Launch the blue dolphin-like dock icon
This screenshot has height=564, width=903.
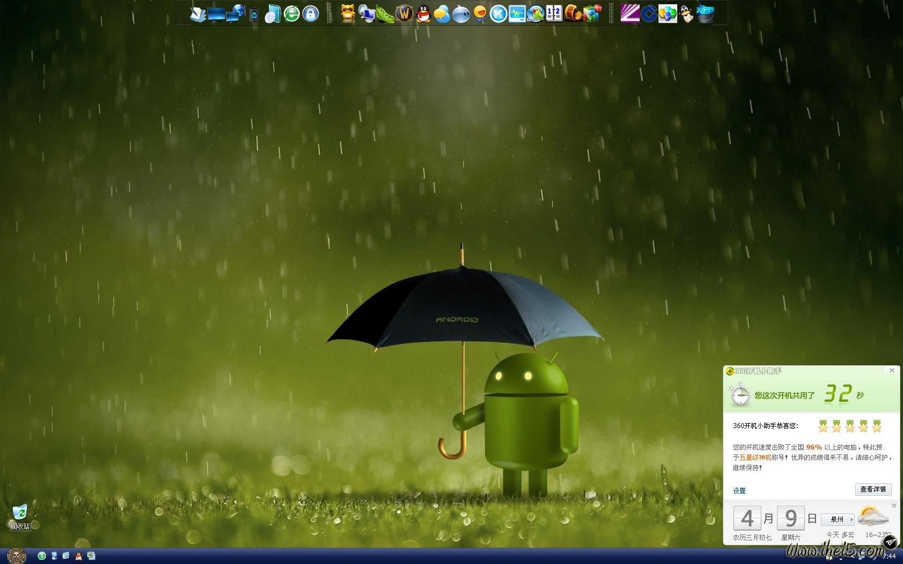pos(461,13)
